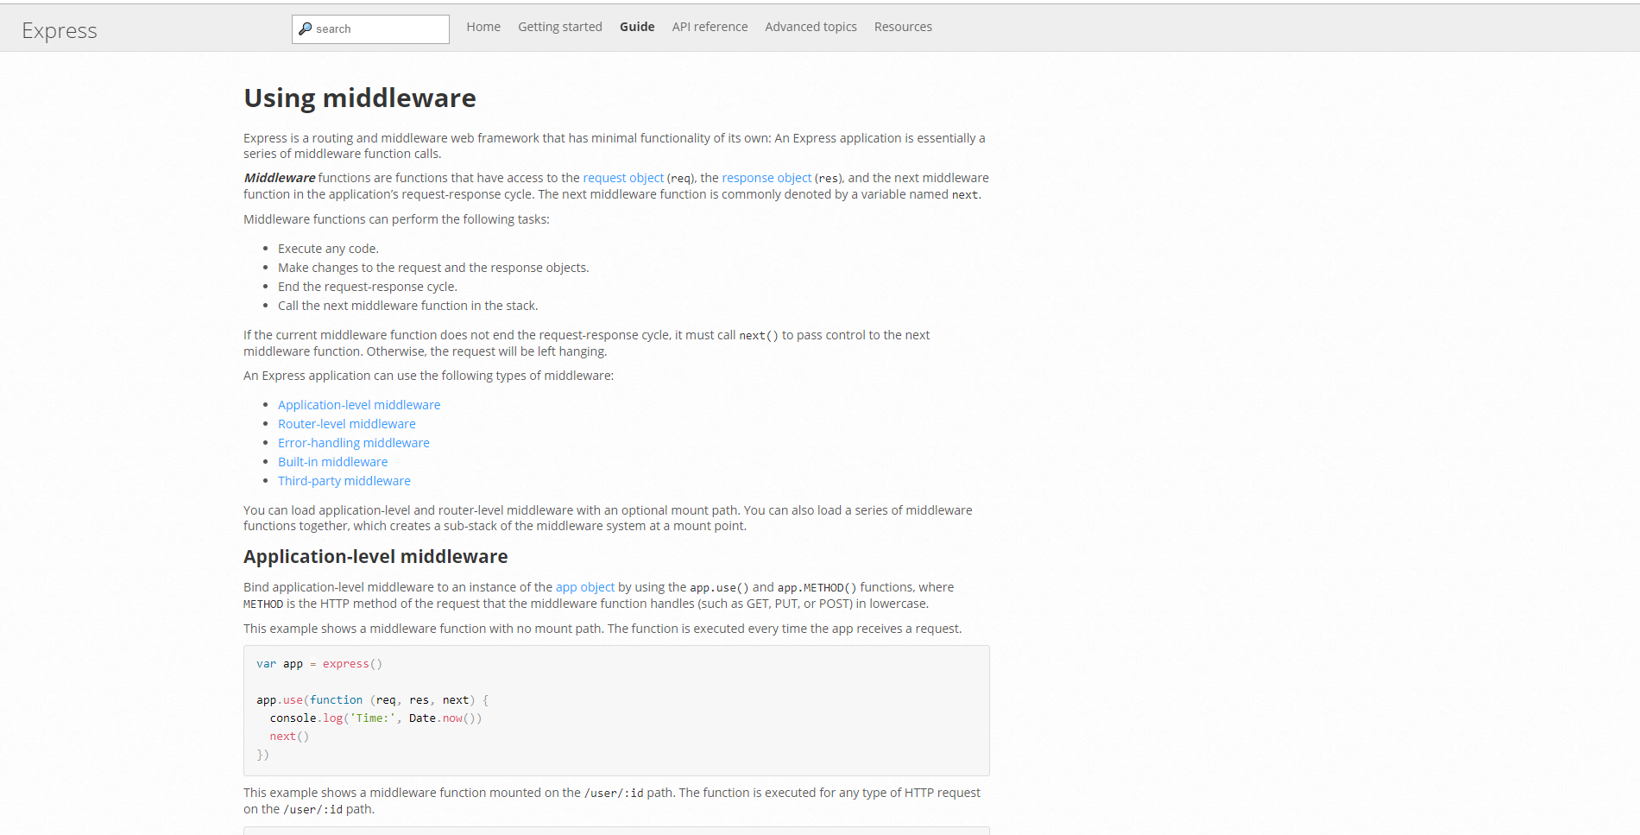1640x835 pixels.
Task: Select the Advanced topics menu
Action: click(x=811, y=27)
